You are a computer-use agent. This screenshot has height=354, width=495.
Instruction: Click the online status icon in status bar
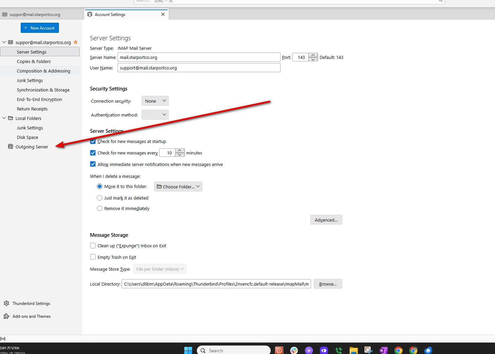pos(3,339)
